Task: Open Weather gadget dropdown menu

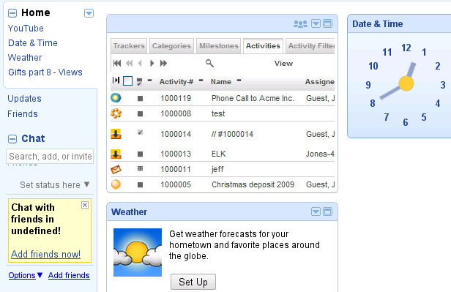Action: (316, 211)
